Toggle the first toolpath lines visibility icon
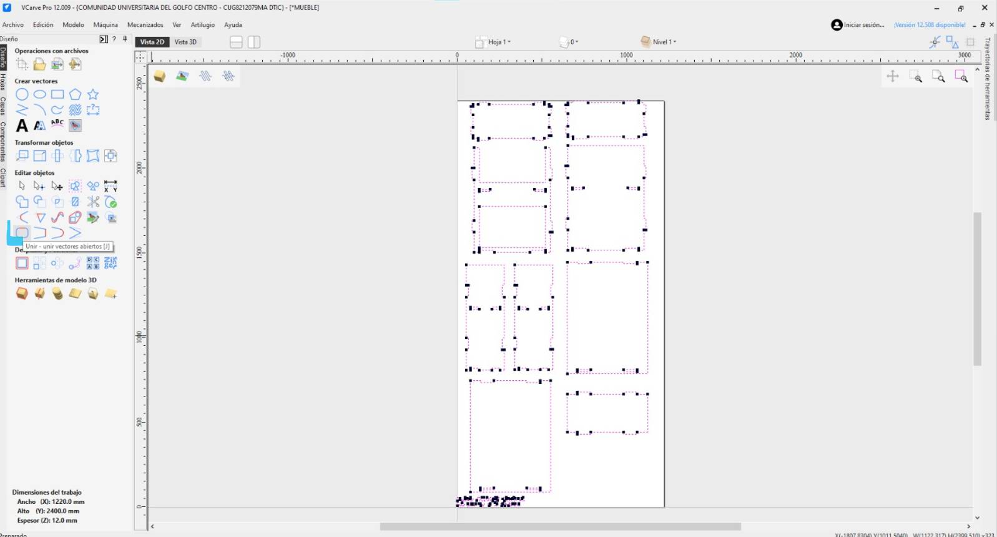 205,76
